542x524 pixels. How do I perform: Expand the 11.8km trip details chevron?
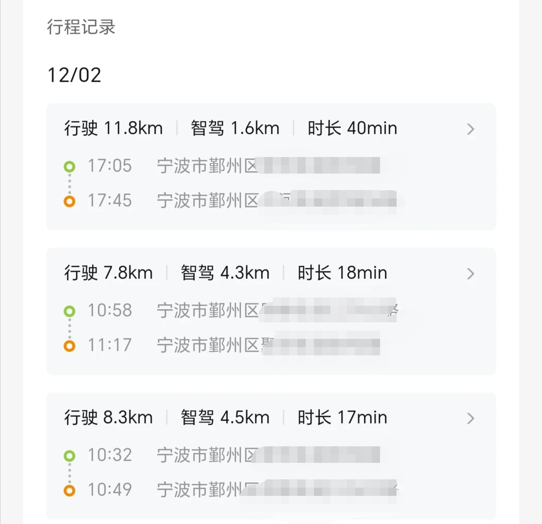(x=470, y=129)
